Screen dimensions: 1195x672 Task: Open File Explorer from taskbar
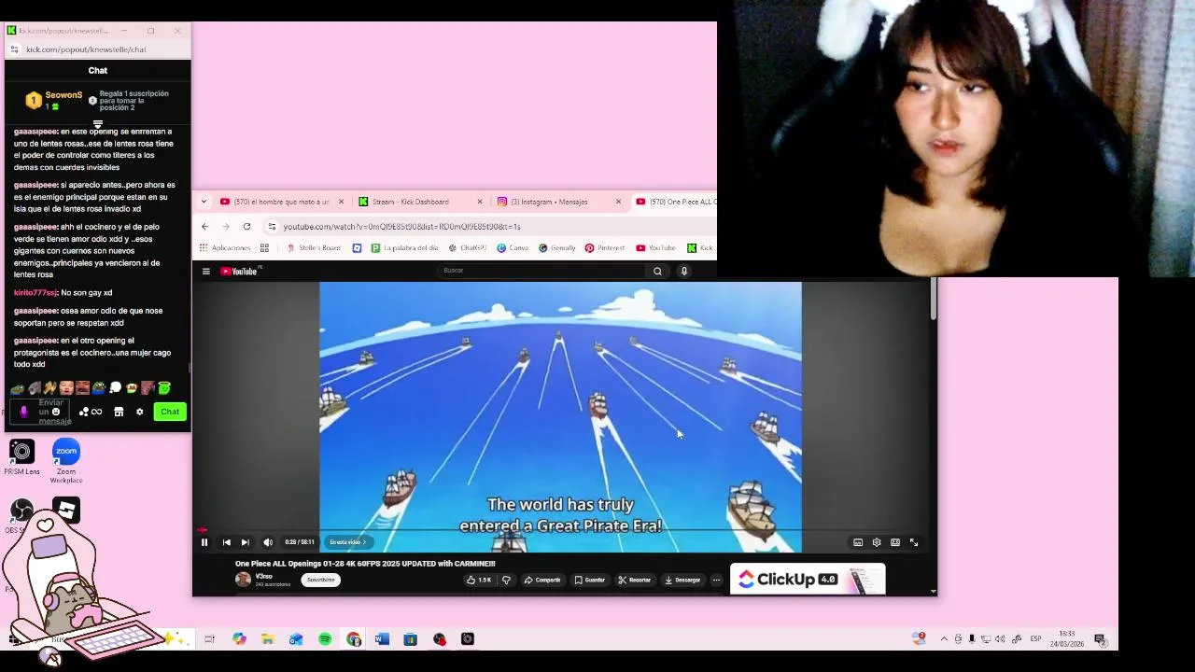267,639
